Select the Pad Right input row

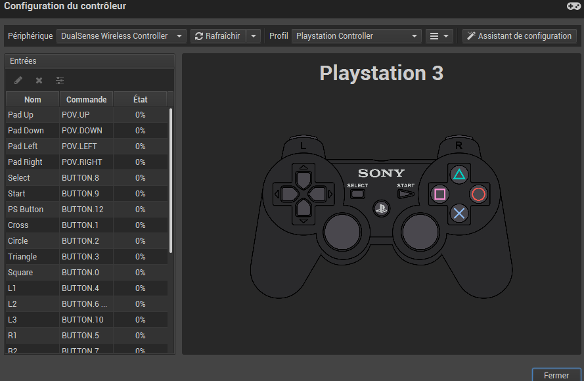click(x=87, y=162)
